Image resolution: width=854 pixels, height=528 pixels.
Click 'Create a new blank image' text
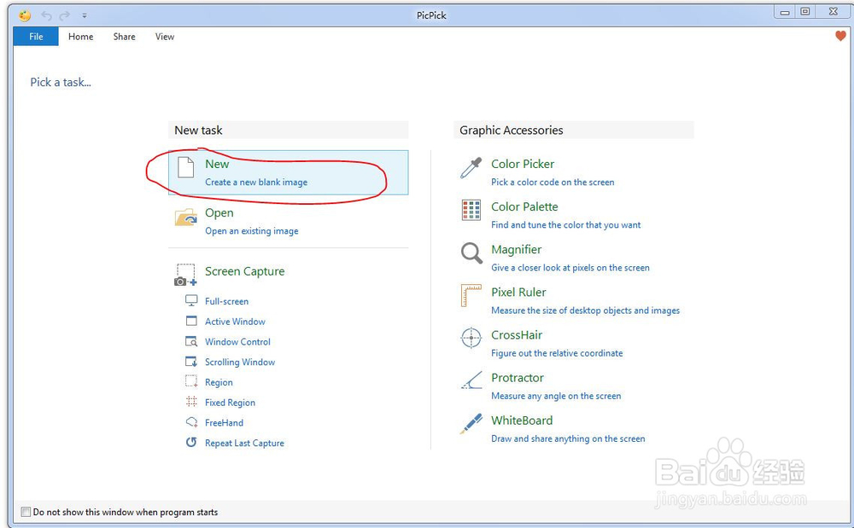pos(256,183)
